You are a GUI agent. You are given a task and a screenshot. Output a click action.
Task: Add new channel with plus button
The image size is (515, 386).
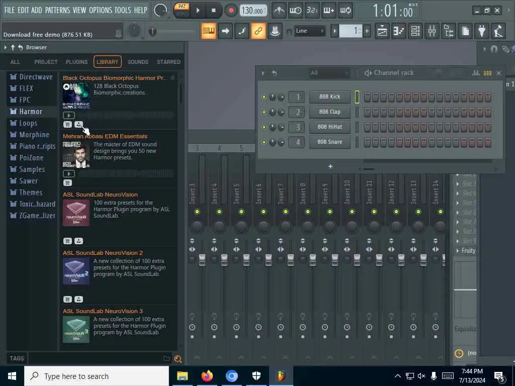[x=330, y=166]
